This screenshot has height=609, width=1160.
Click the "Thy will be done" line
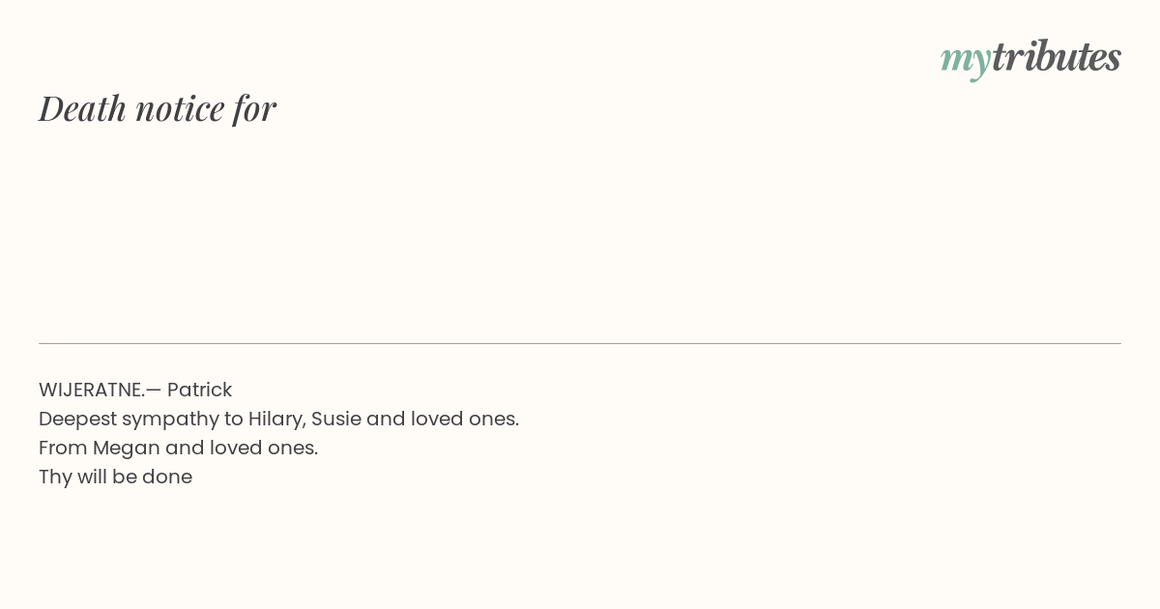(115, 478)
